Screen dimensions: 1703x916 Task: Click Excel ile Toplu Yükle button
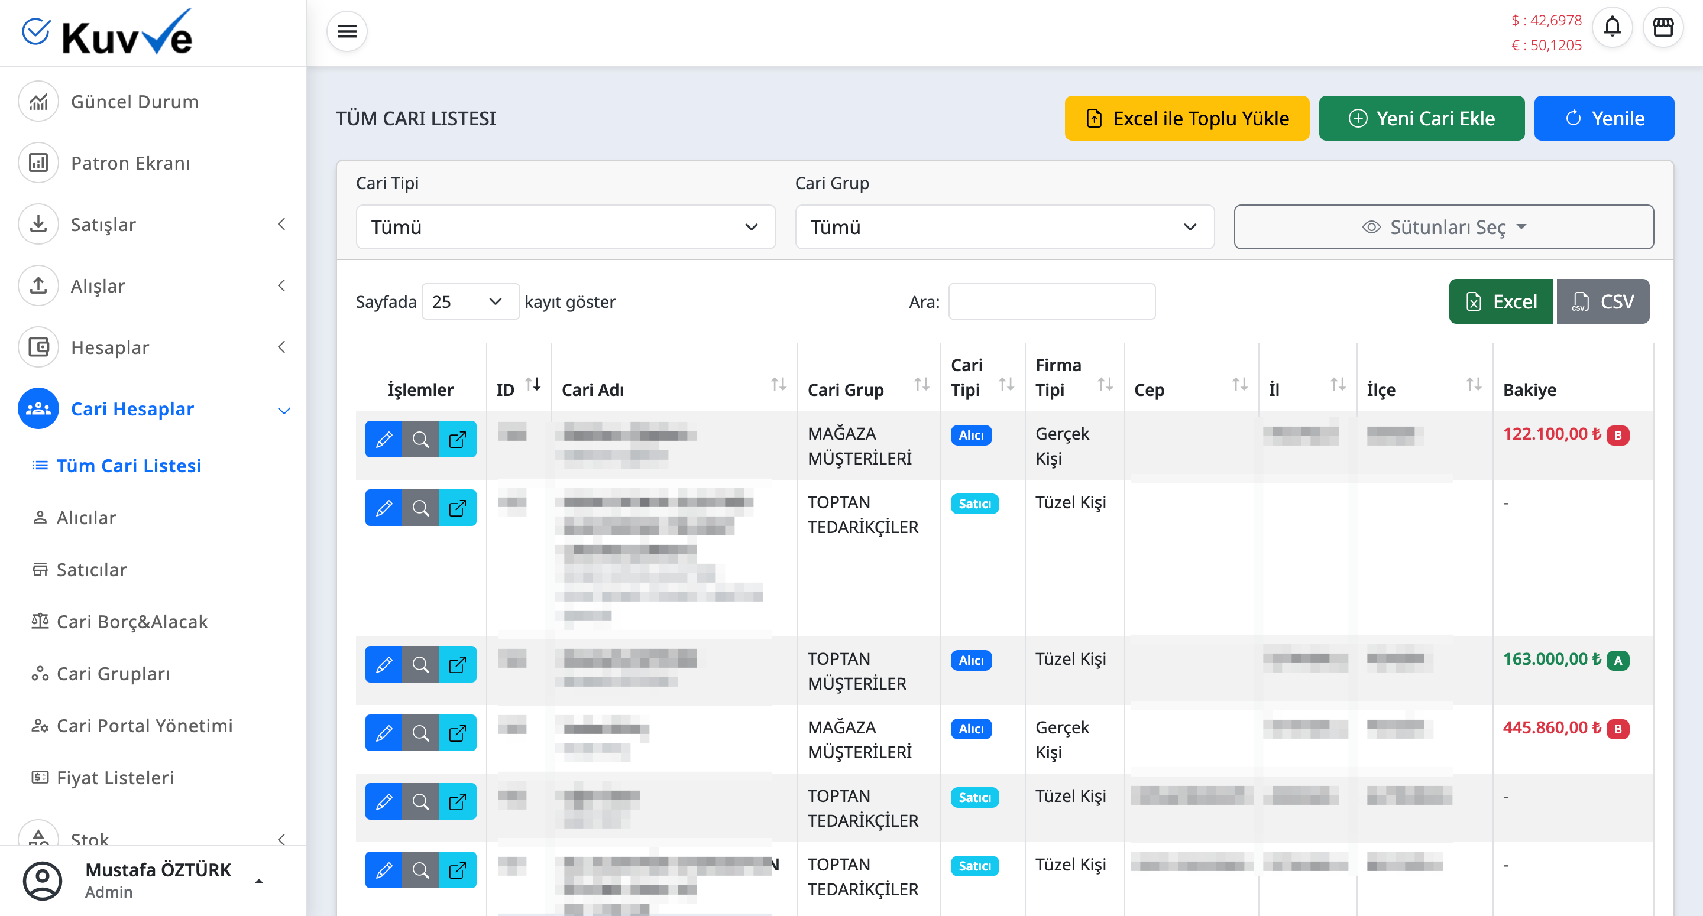(x=1187, y=118)
